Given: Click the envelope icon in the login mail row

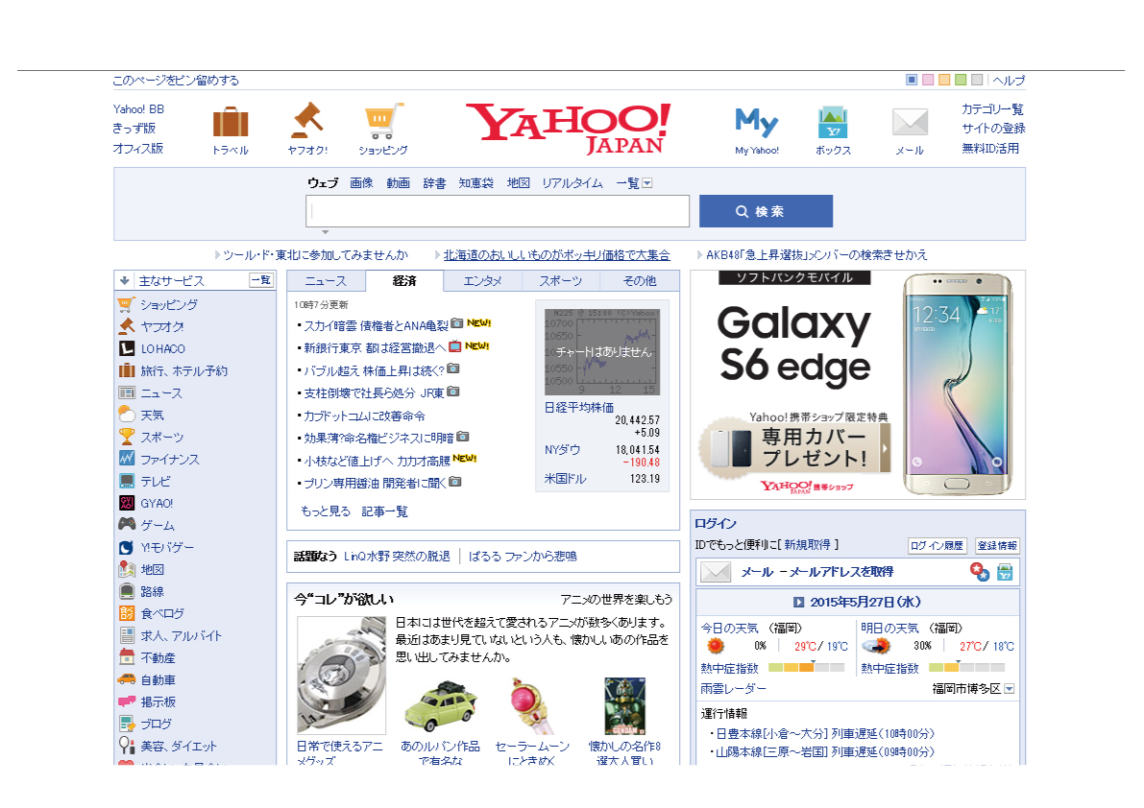Looking at the screenshot, I should click(x=716, y=572).
